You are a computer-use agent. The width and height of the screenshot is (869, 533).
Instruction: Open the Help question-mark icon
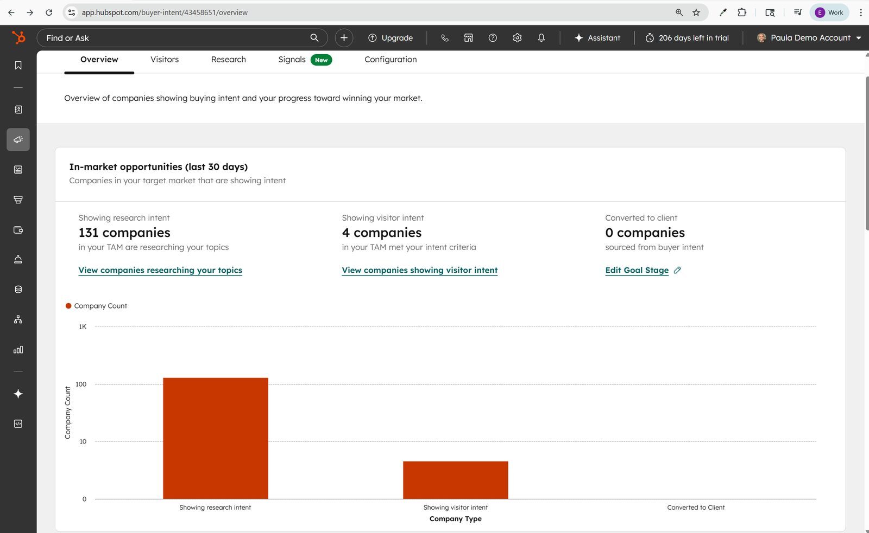pos(493,37)
